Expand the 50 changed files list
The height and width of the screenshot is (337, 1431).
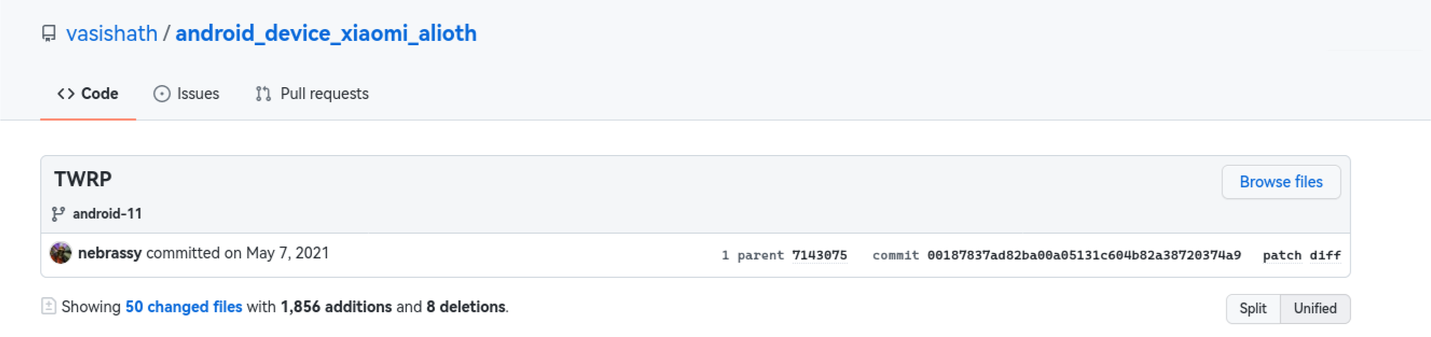[184, 306]
